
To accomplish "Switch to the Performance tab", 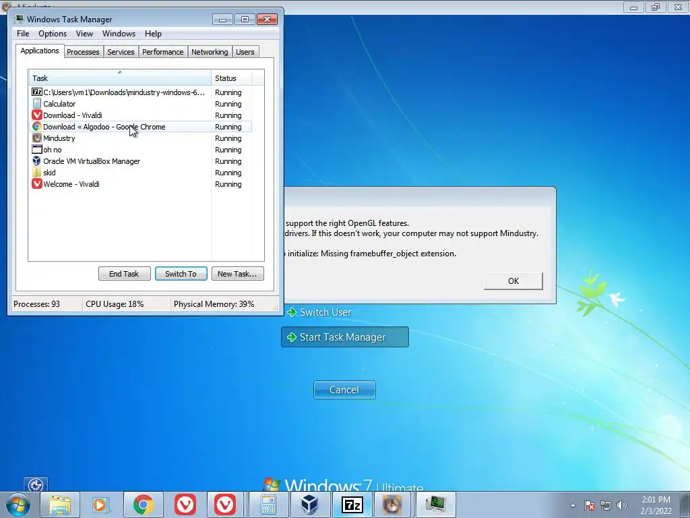I will click(x=163, y=52).
